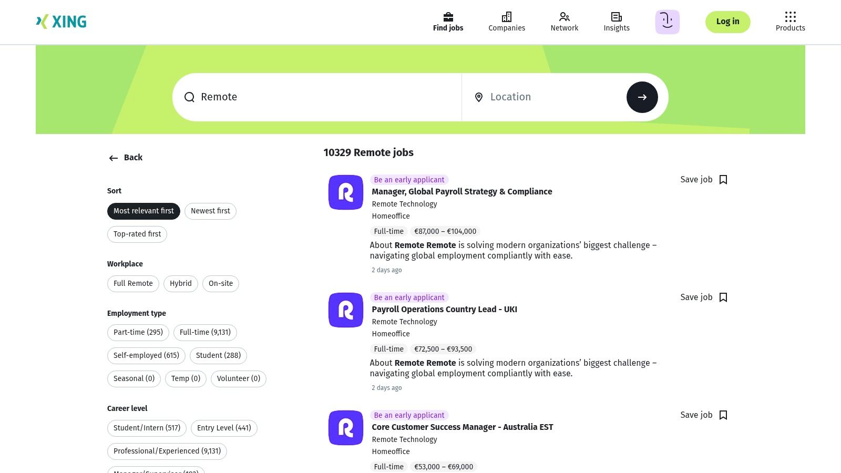Click the purple profile face icon

click(x=667, y=22)
